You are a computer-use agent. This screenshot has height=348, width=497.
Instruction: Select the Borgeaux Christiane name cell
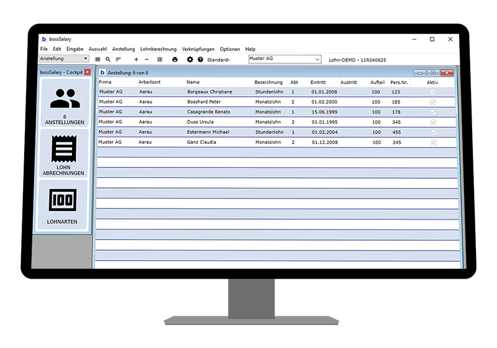point(210,92)
